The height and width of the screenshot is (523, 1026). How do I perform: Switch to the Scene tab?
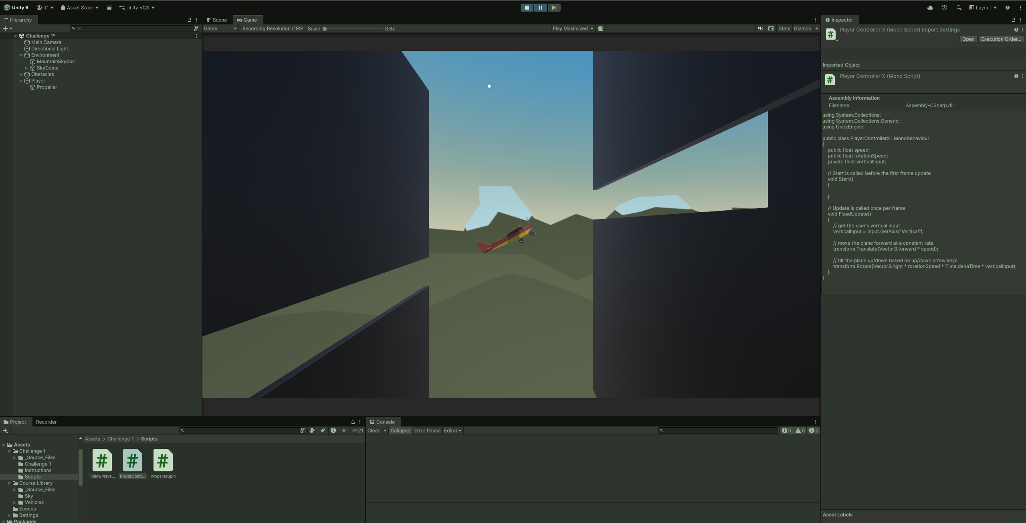click(x=217, y=20)
